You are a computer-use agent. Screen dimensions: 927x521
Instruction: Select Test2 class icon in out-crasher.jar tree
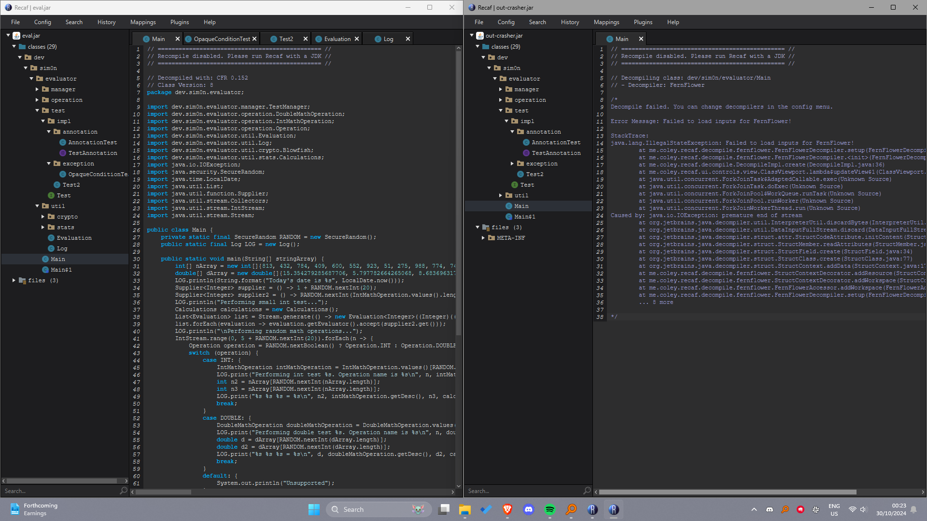[x=520, y=174]
